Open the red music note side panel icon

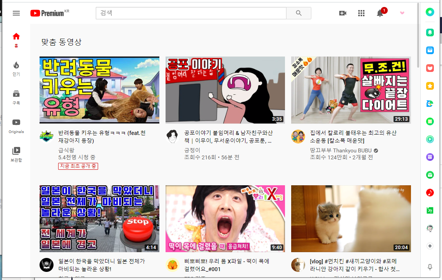(430, 193)
